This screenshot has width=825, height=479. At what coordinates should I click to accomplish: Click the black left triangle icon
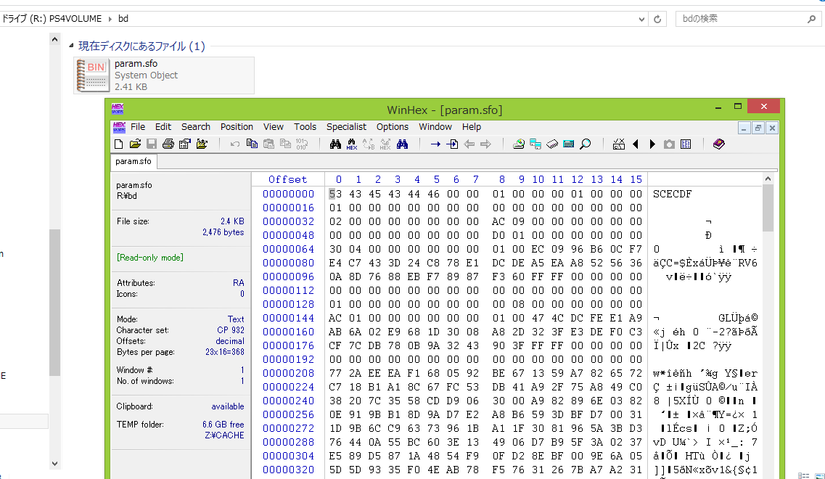[636, 144]
